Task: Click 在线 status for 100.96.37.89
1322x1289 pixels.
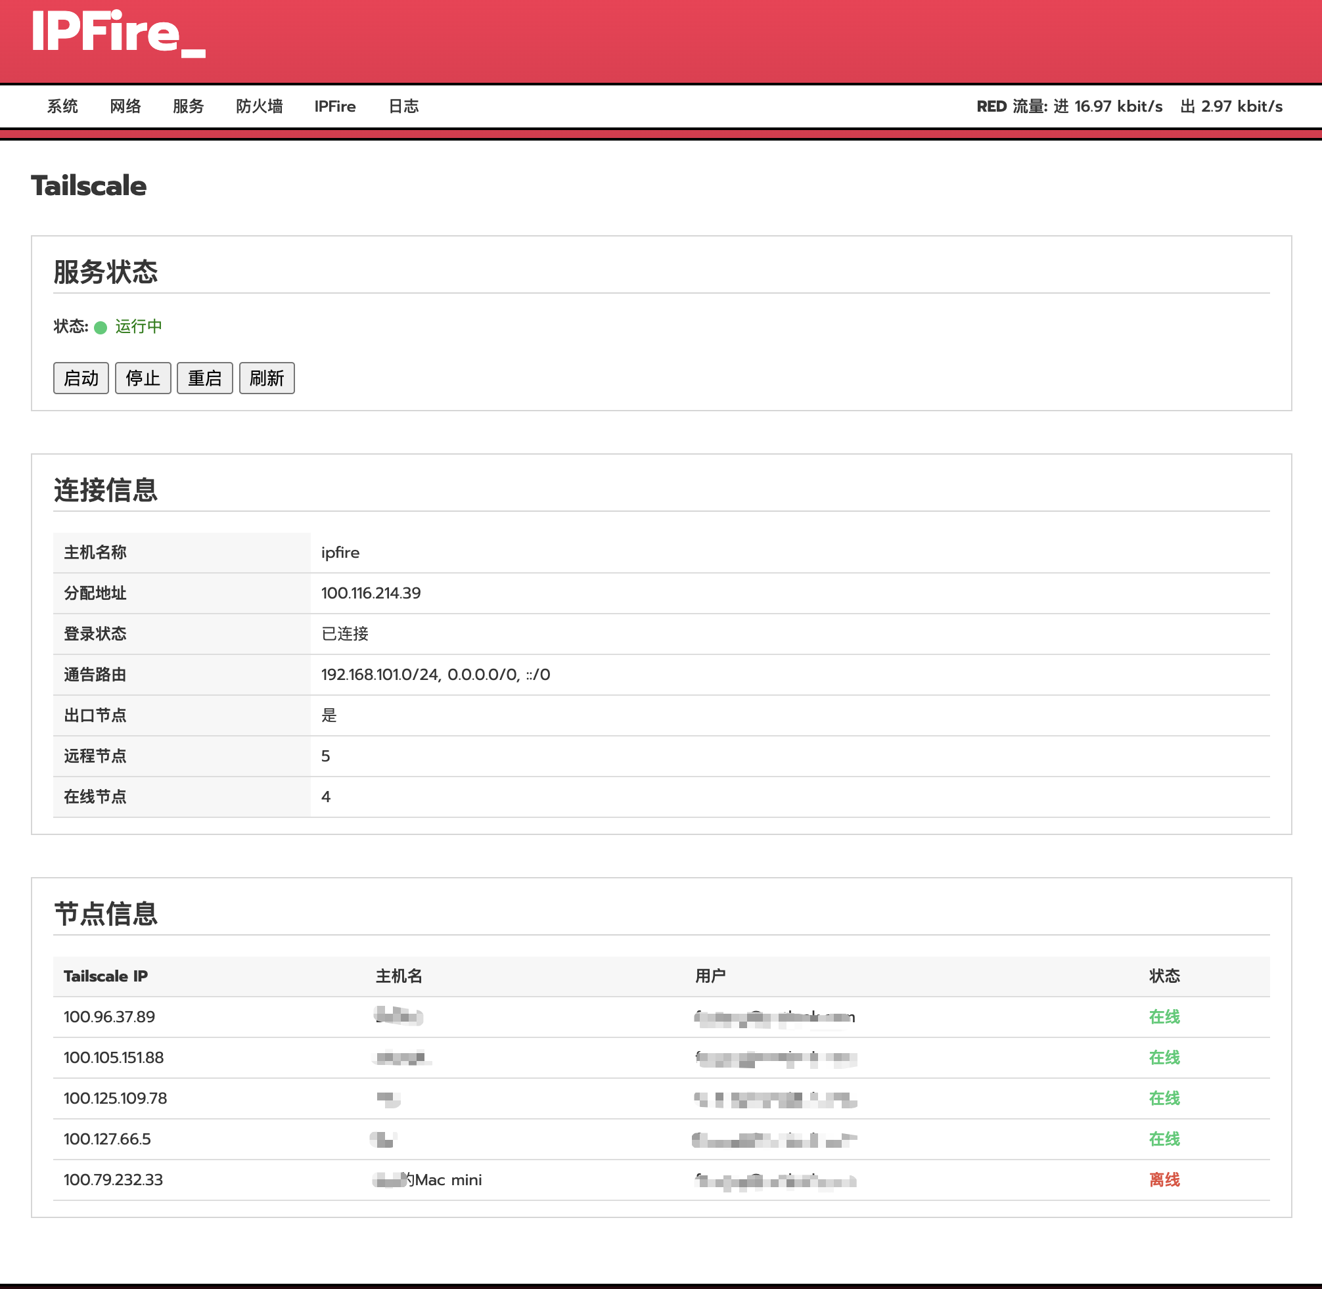Action: [1164, 1017]
